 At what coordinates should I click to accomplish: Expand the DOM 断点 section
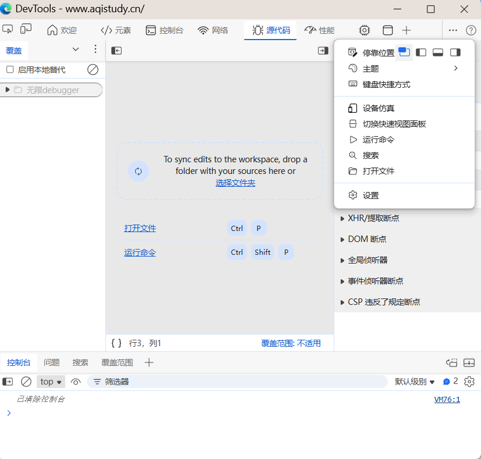pos(342,239)
